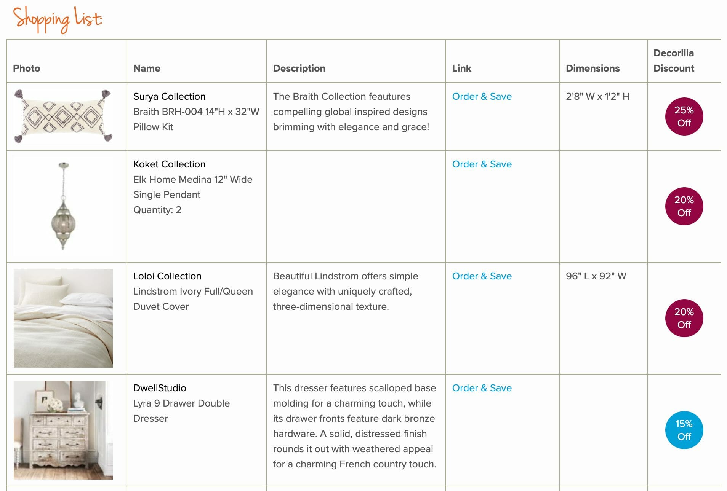Screen dimensions: 727x491
Task: Click Order & Save for the Lindstrom duvet
Action: coord(482,276)
